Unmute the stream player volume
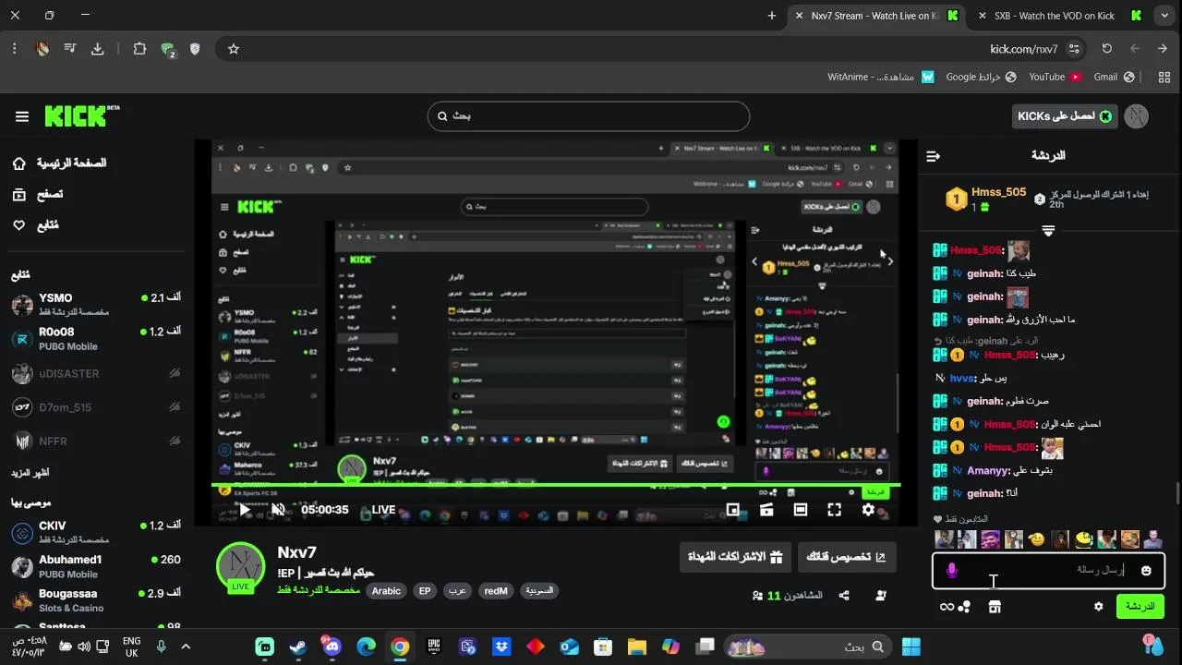Image resolution: width=1182 pixels, height=665 pixels. 278,510
